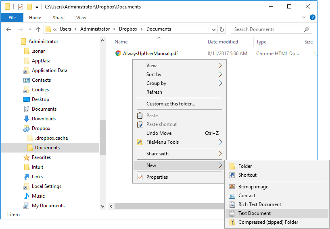Image resolution: width=330 pixels, height=229 pixels.
Task: Open the File tab
Action: [12, 18]
